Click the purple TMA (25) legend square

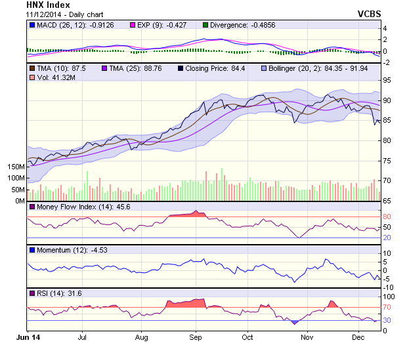pos(104,68)
